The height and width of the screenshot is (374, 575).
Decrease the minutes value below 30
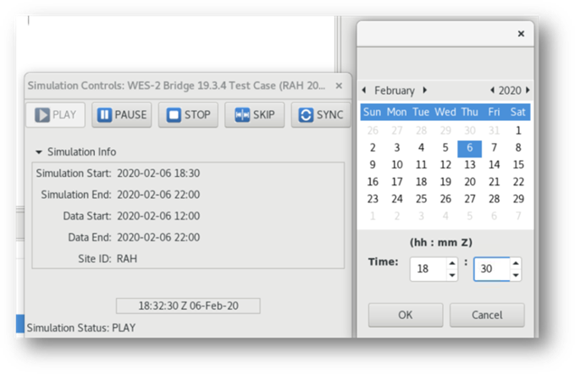point(516,275)
